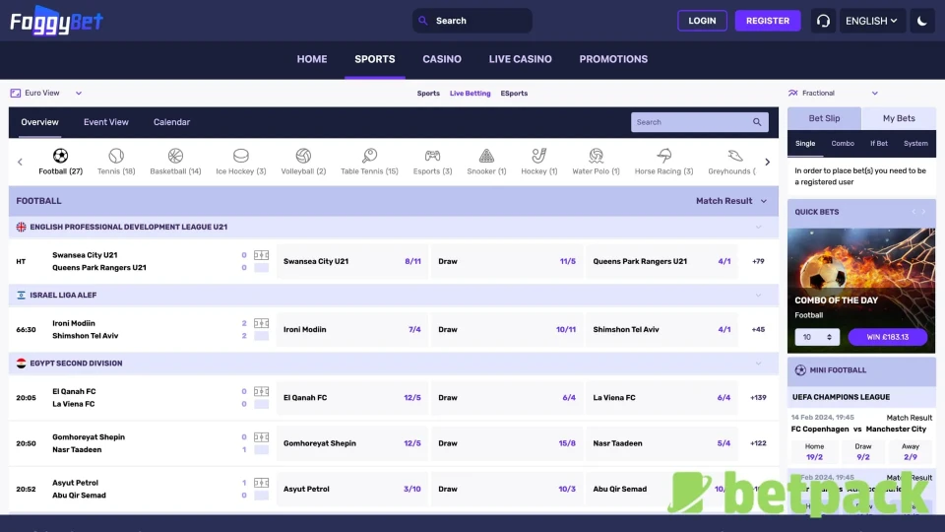
Task: Open pitch view for Ironi Modiin match
Action: [261, 323]
